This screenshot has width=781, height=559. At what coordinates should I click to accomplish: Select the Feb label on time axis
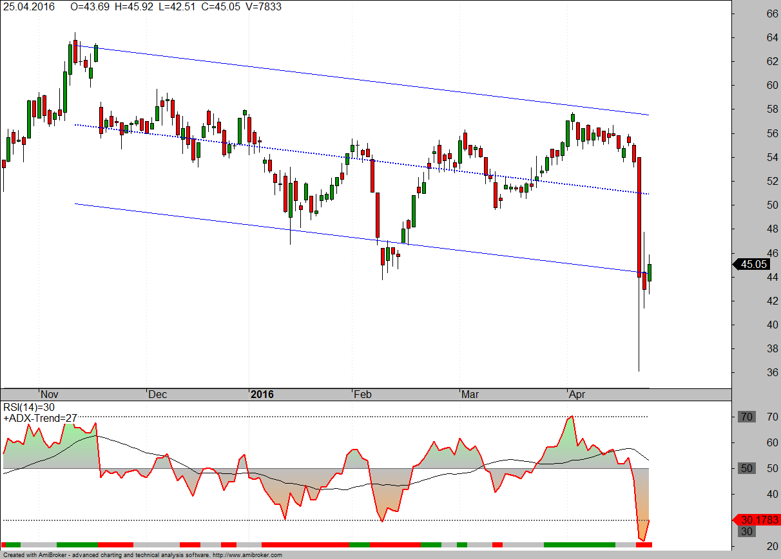pyautogui.click(x=362, y=394)
